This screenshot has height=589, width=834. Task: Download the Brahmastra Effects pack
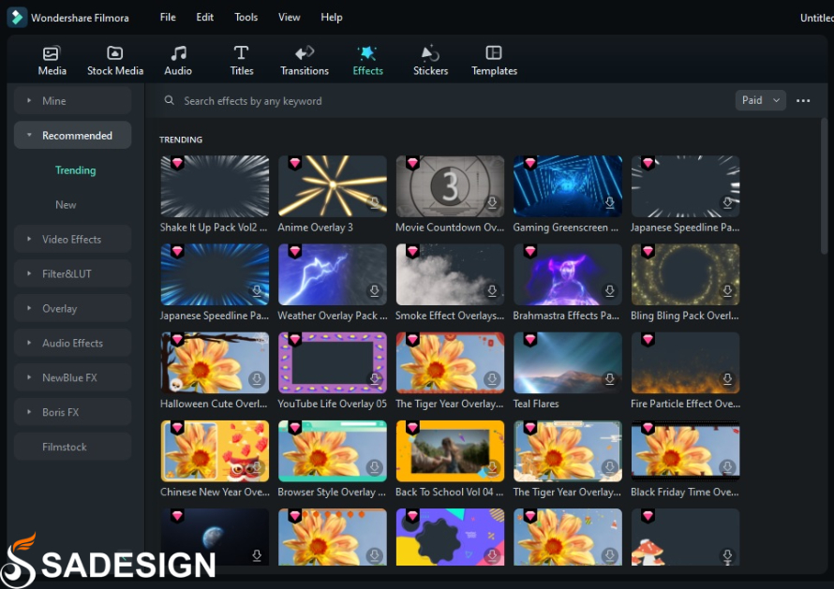[609, 291]
